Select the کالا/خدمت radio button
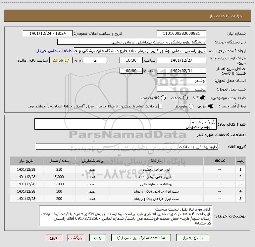Screen dimensions: 255x247 click(163, 98)
